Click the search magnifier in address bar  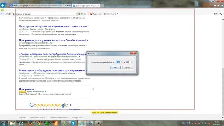[63, 6]
